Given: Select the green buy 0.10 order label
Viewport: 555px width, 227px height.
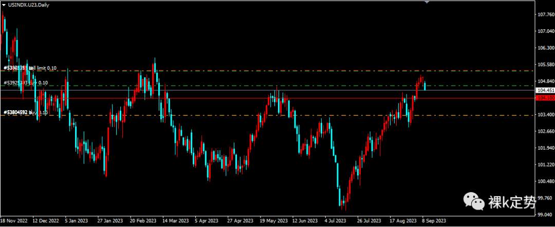Looking at the screenshot, I should coord(26,83).
